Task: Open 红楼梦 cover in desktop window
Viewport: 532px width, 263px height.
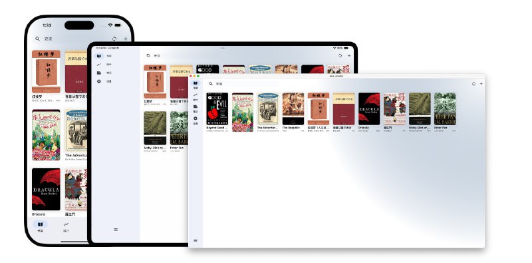Action: (x=319, y=109)
